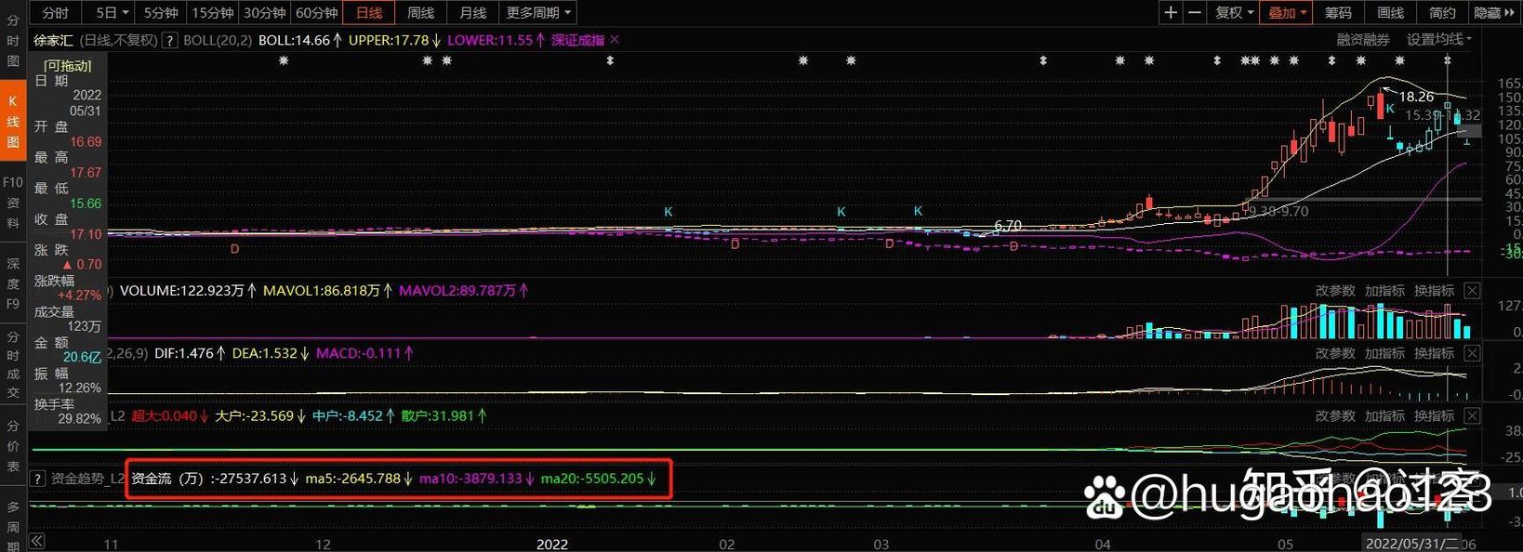This screenshot has height=552, width=1523.
Task: Click the BOLL indicator help question mark
Action: click(170, 40)
